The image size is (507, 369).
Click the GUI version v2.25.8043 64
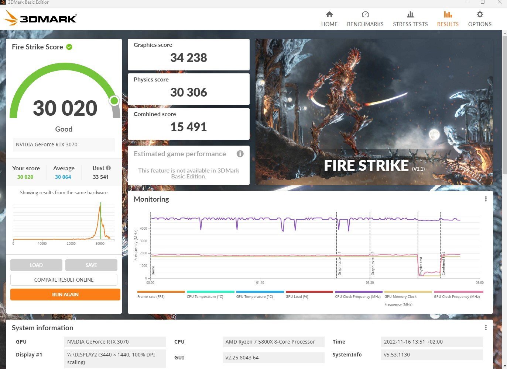(x=274, y=358)
